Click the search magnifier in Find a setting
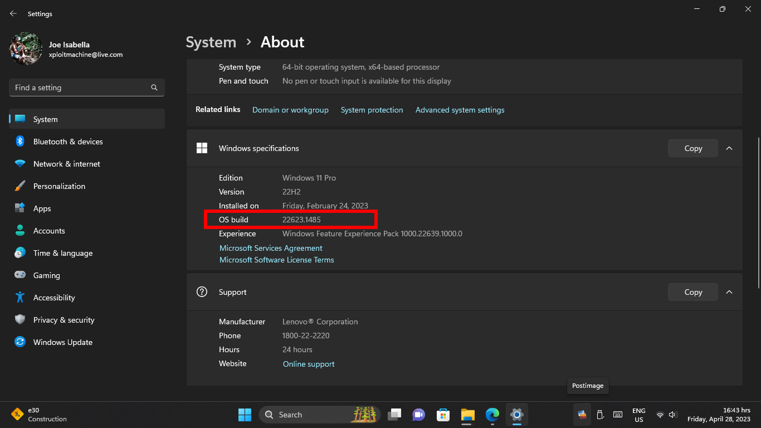This screenshot has width=761, height=428. (x=154, y=87)
